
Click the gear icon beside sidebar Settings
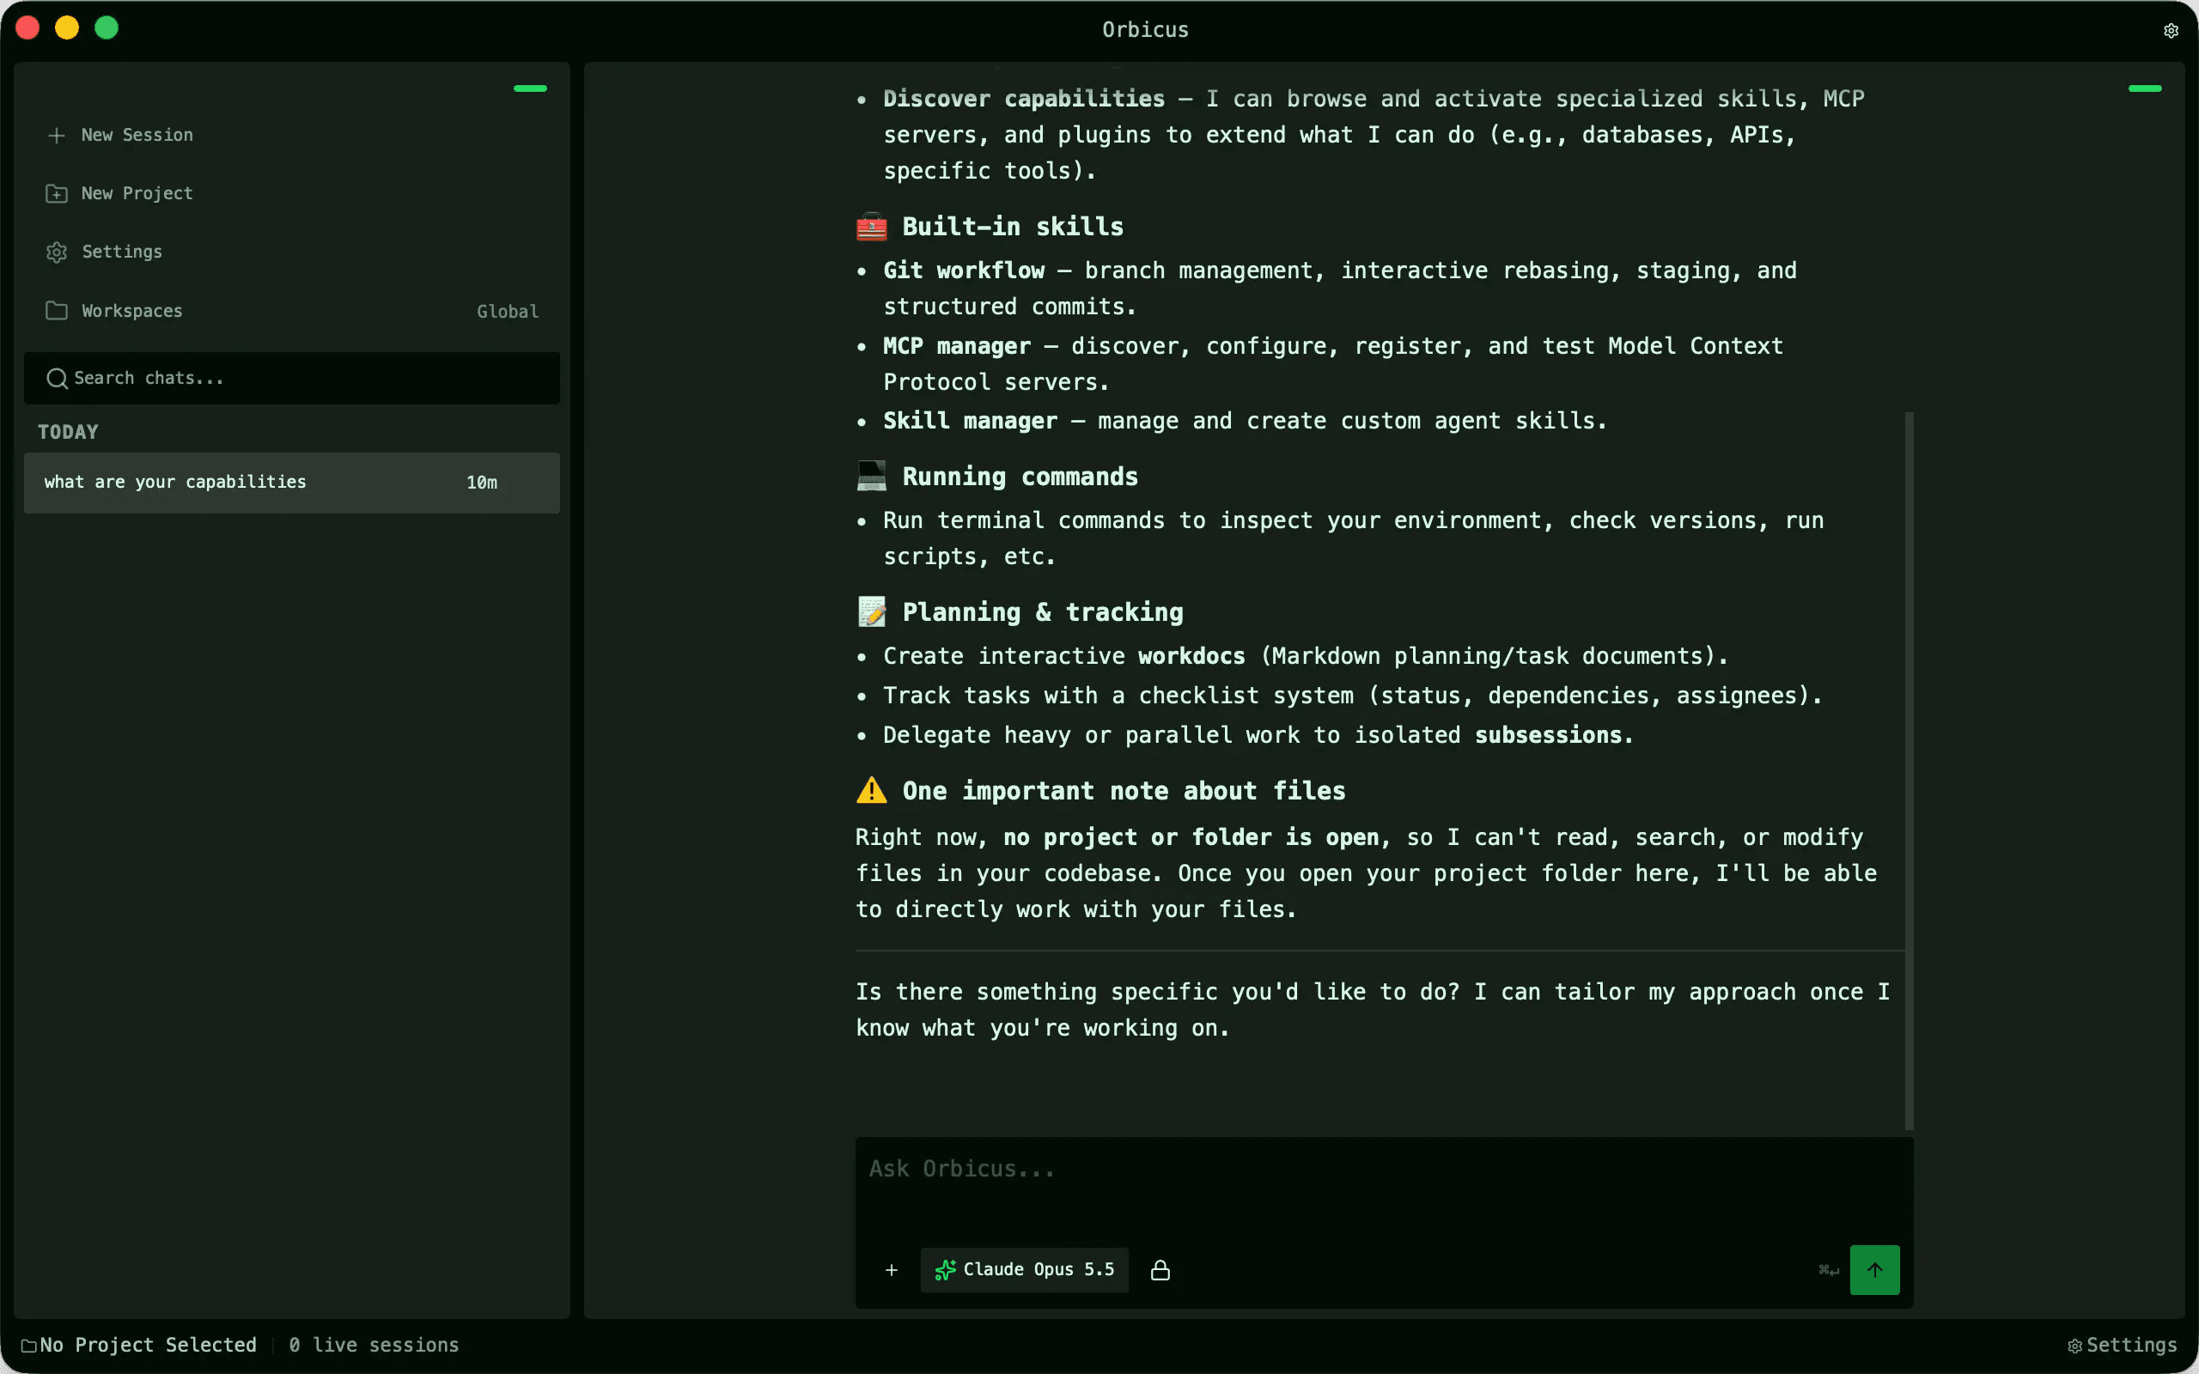(57, 252)
